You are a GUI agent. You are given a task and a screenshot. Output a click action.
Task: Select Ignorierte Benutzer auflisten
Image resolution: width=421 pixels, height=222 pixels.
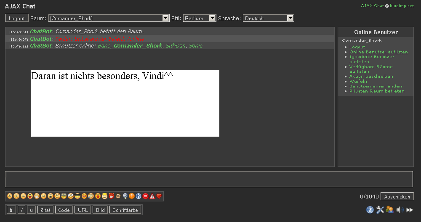tap(372, 59)
